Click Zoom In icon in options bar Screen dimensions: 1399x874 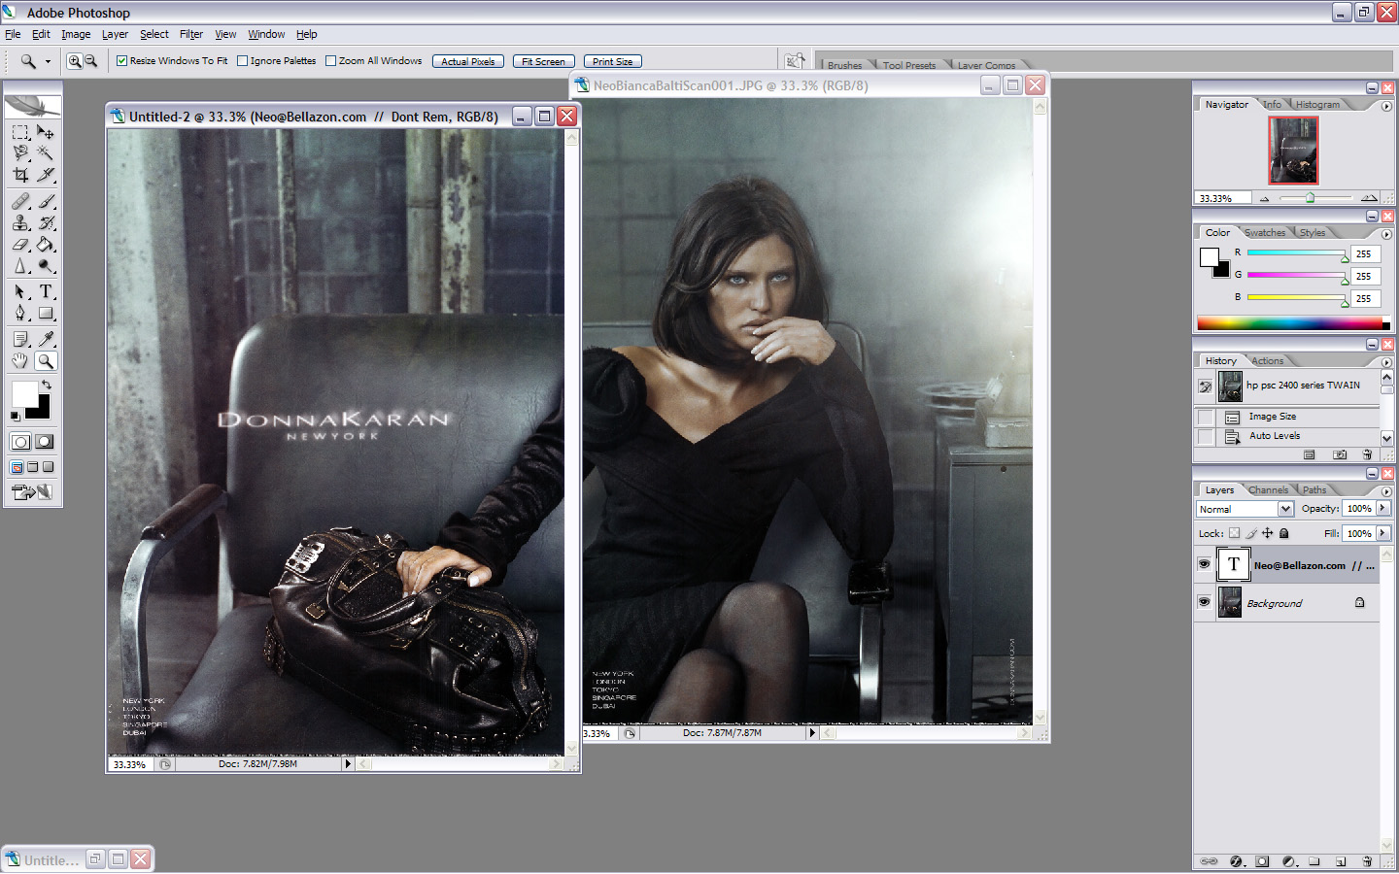(75, 61)
